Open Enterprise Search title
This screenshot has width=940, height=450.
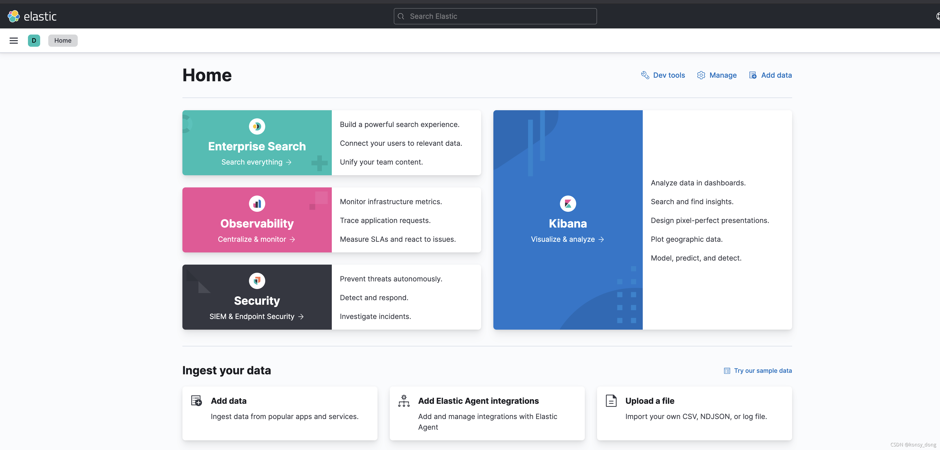(x=257, y=146)
